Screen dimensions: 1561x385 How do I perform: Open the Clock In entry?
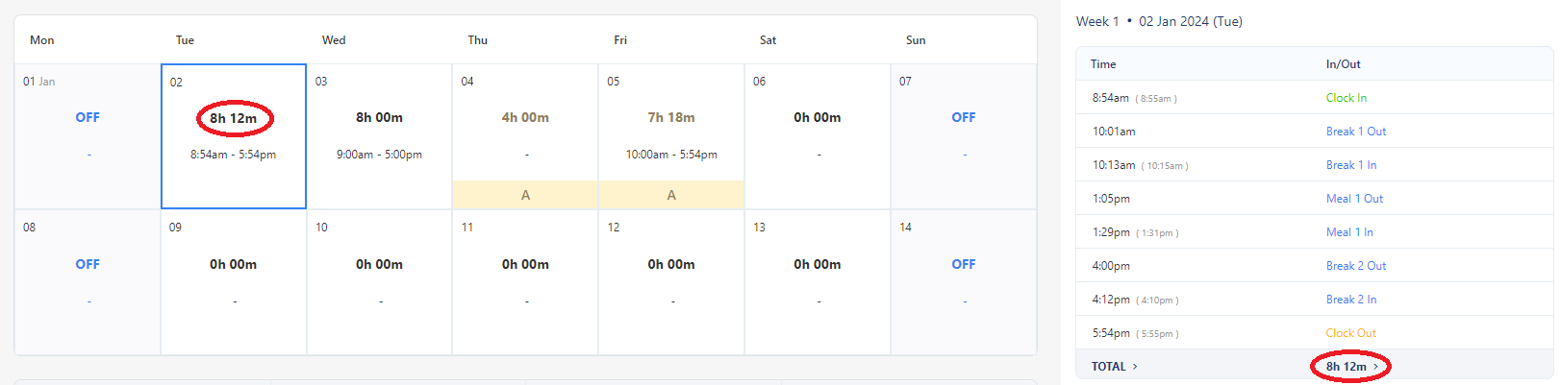(1346, 98)
